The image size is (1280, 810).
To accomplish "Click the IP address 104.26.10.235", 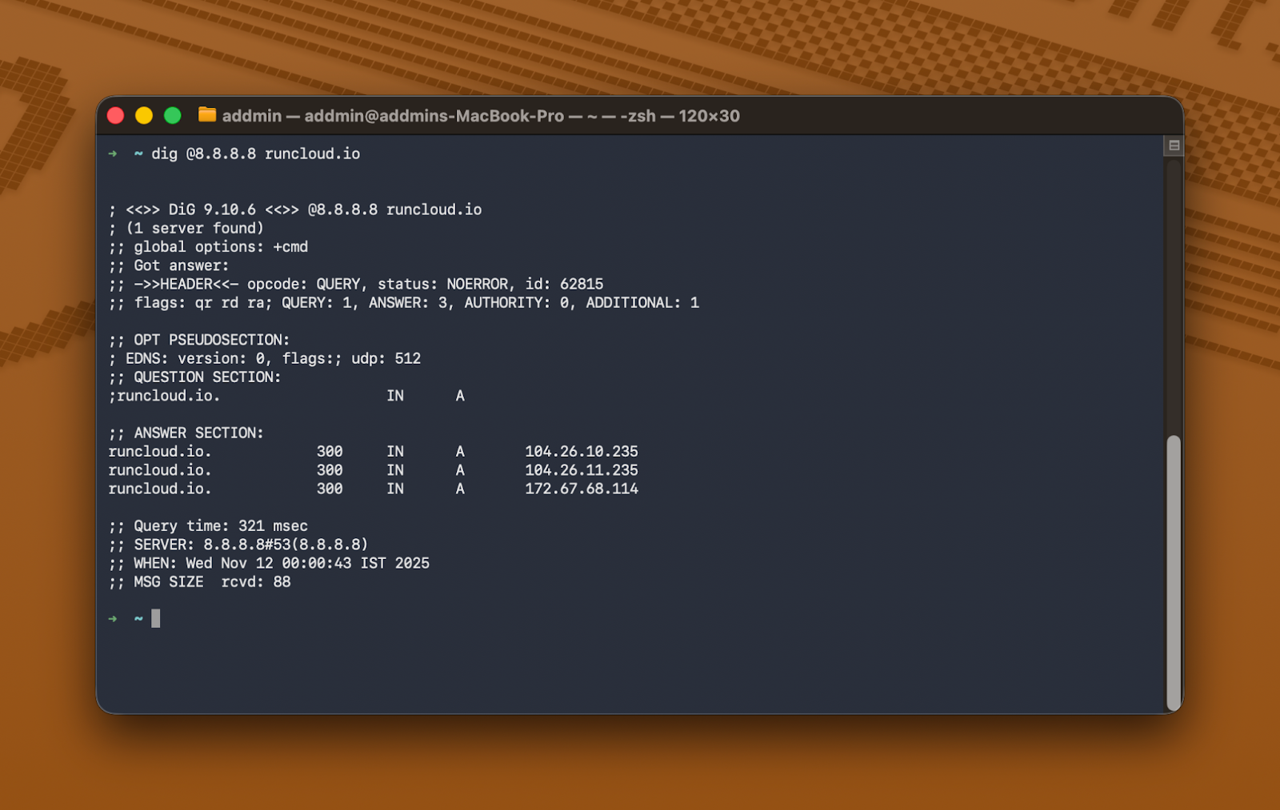I will pos(581,452).
